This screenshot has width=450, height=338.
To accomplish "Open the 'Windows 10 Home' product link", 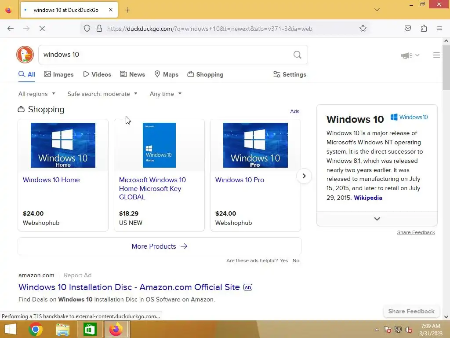I will pos(51,180).
